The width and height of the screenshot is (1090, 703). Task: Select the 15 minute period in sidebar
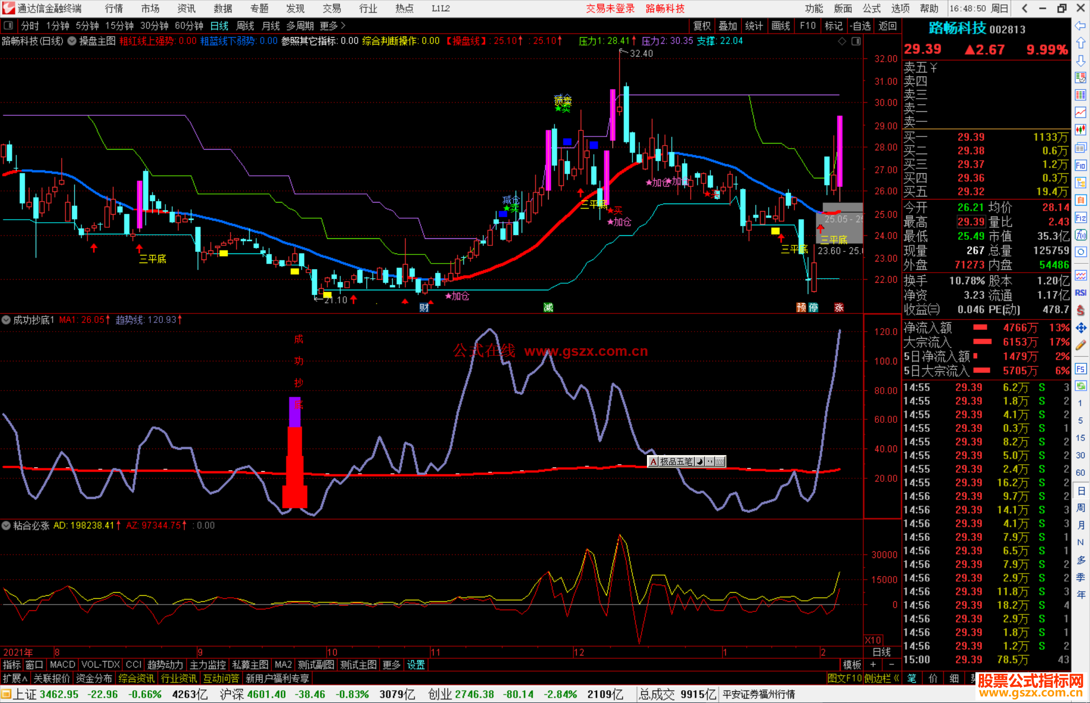coord(1080,438)
